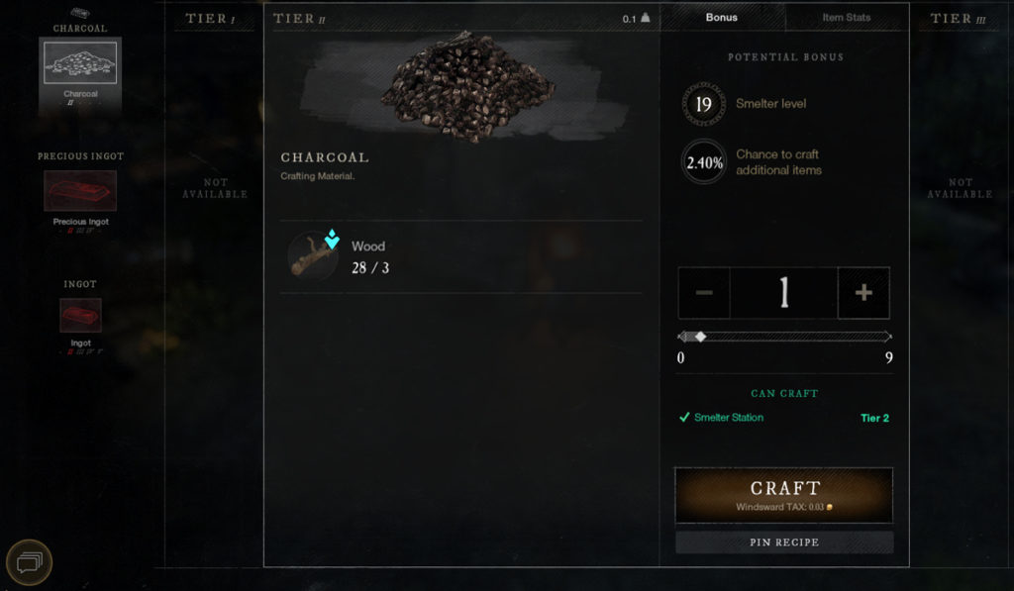Viewport: 1014px width, 591px height.
Task: Click the PIN RECIPE button
Action: pos(784,542)
